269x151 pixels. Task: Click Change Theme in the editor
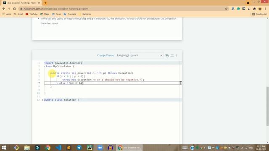(x=105, y=55)
